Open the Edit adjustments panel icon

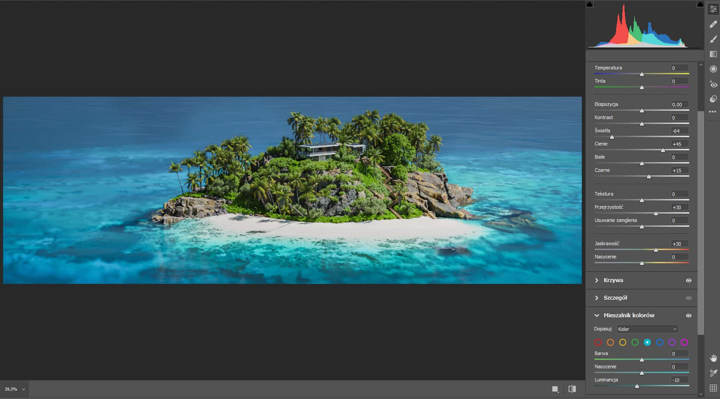pos(713,9)
